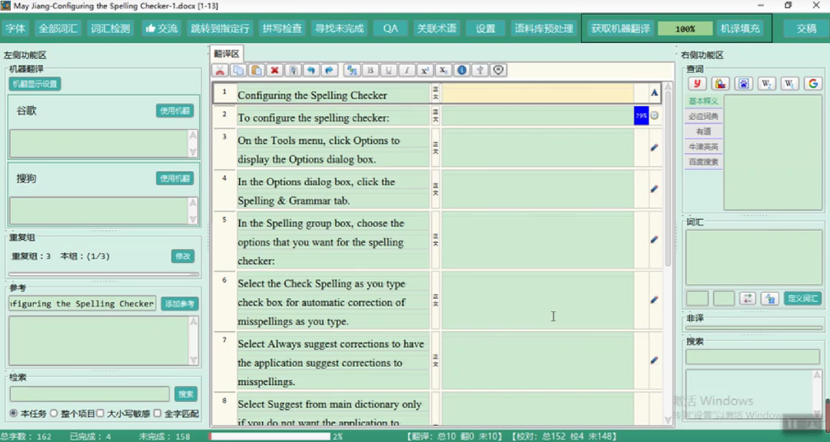Click the 寻找未完成 button
Image resolution: width=830 pixels, height=442 pixels.
pos(340,28)
